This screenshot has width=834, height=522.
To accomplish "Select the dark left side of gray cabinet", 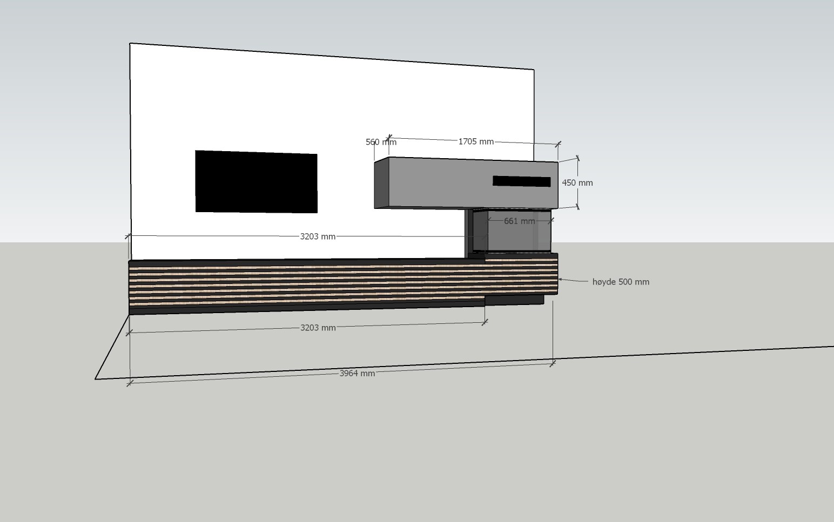I will pyautogui.click(x=381, y=184).
